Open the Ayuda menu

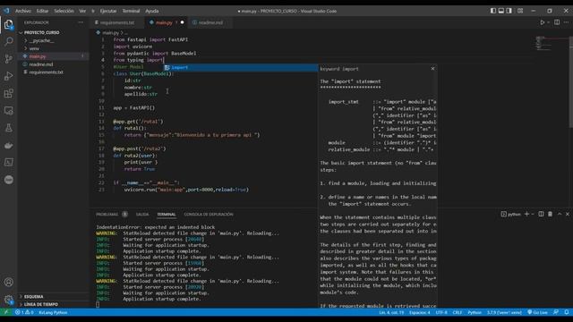coord(152,11)
